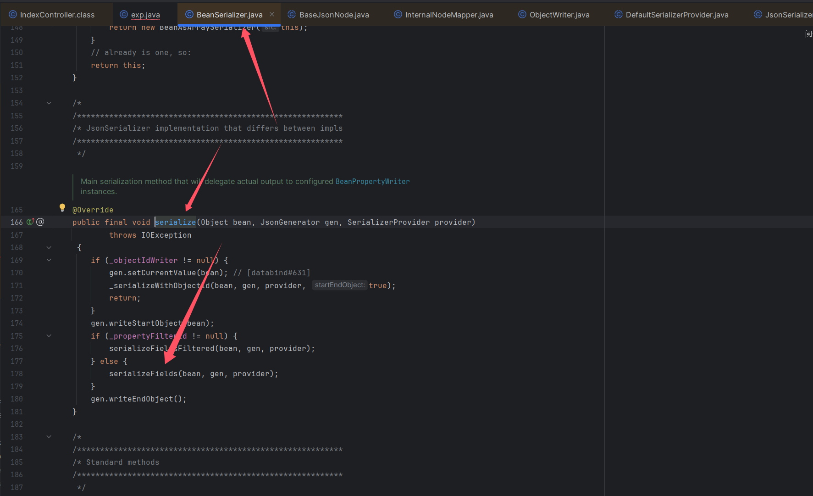Click the serialize method name

176,222
